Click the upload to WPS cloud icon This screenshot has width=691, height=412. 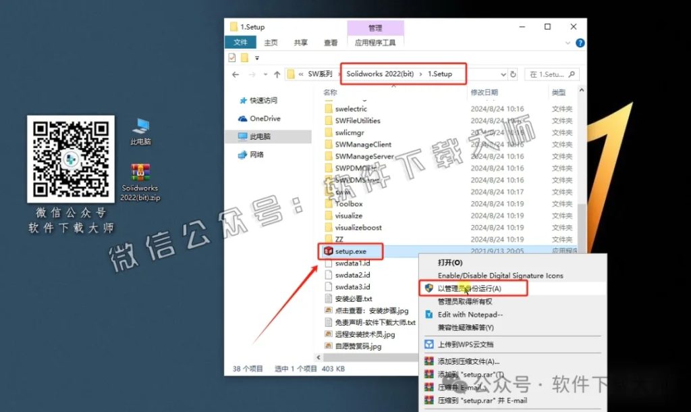point(429,344)
